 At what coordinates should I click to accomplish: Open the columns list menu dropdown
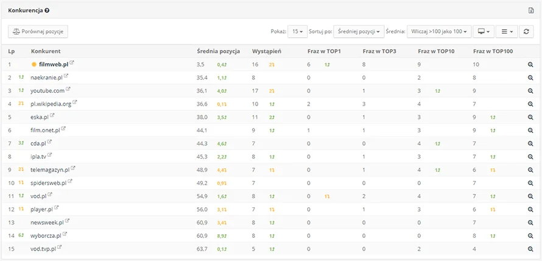click(x=505, y=31)
